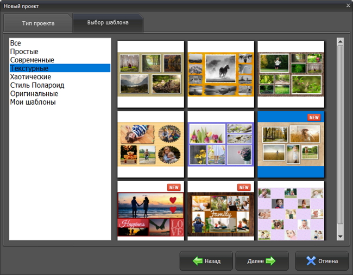Cancel with the Отмена button
The width and height of the screenshot is (353, 275).
coord(322,261)
